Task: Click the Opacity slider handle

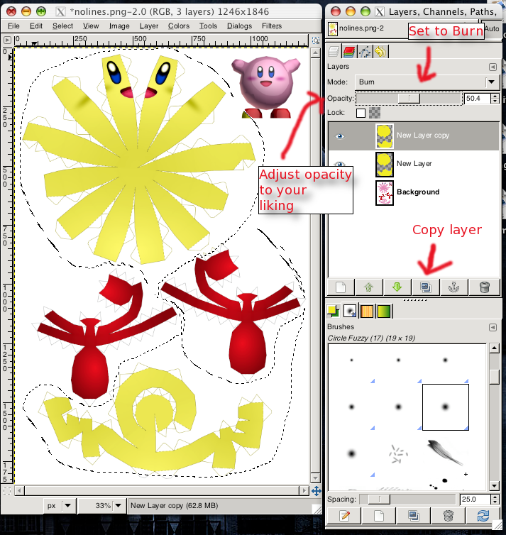Action: coord(409,99)
